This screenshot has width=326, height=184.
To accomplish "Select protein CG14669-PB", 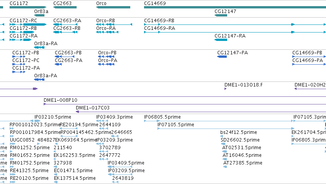I will click(x=307, y=53).
